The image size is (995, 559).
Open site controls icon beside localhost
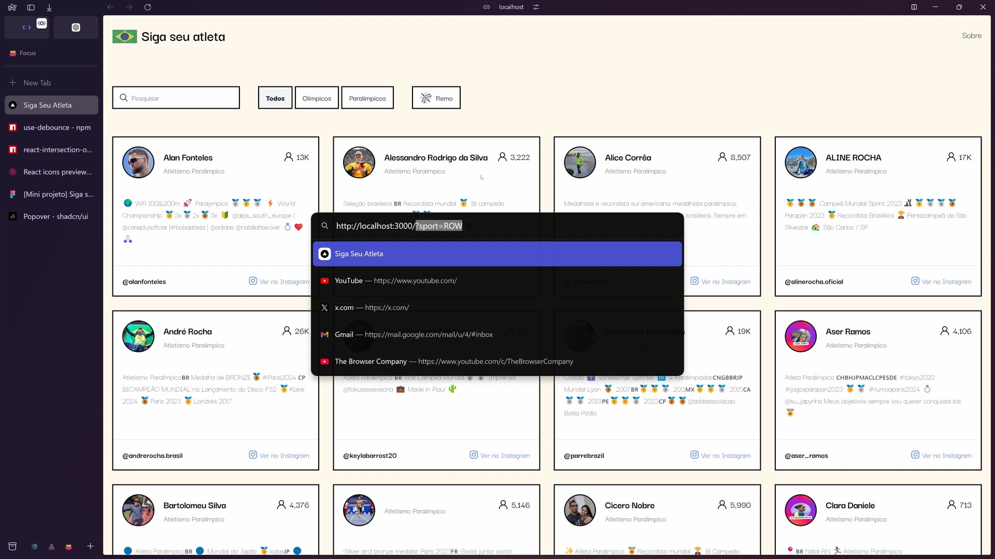click(x=536, y=7)
